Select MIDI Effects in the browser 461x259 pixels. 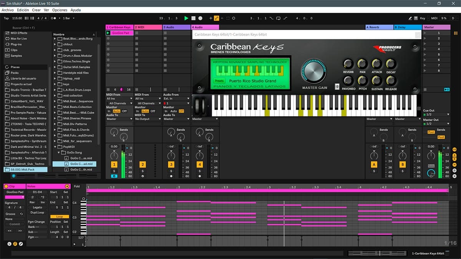click(x=19, y=33)
